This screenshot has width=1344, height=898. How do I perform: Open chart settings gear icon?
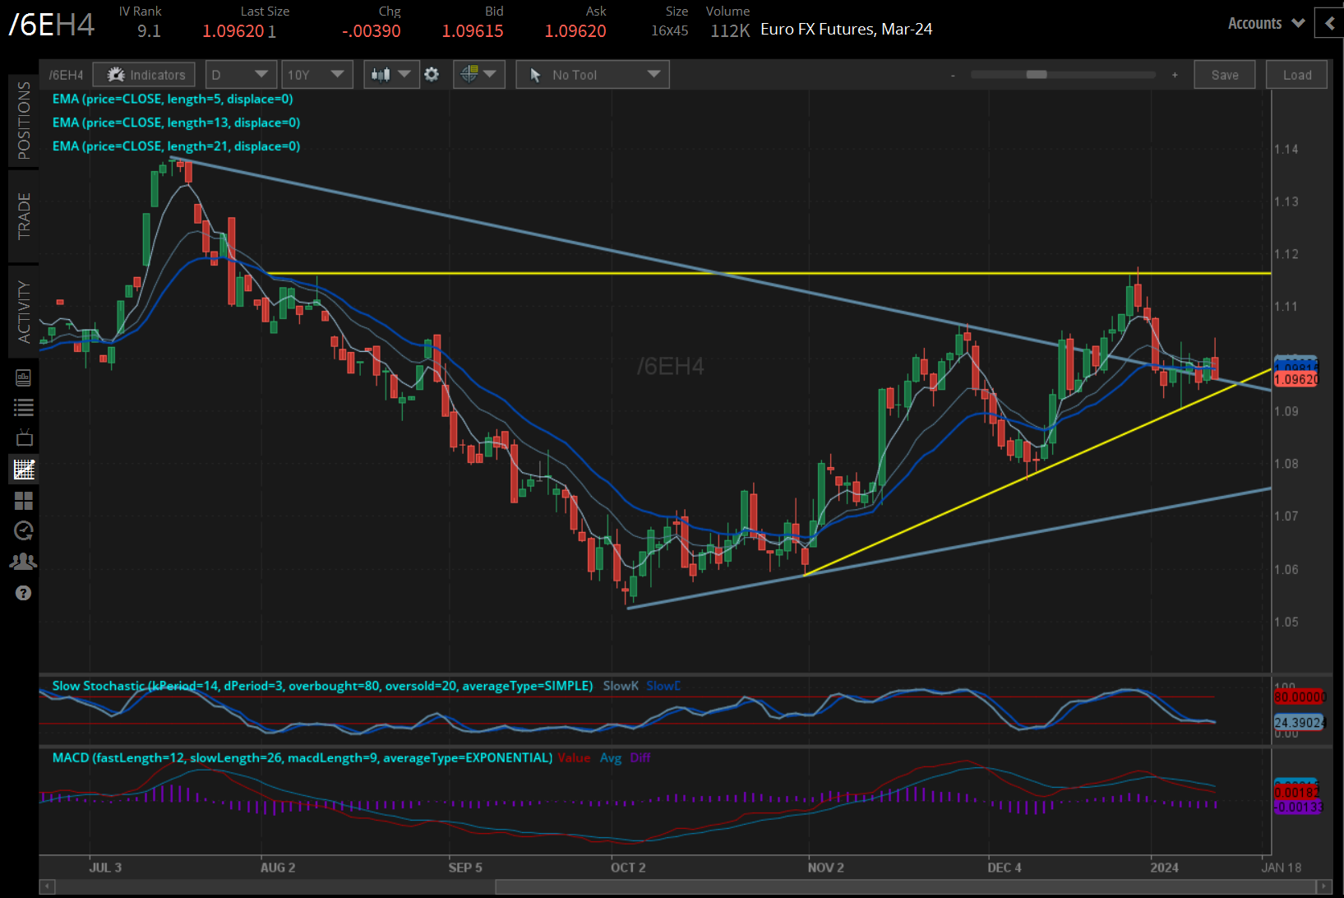click(432, 75)
